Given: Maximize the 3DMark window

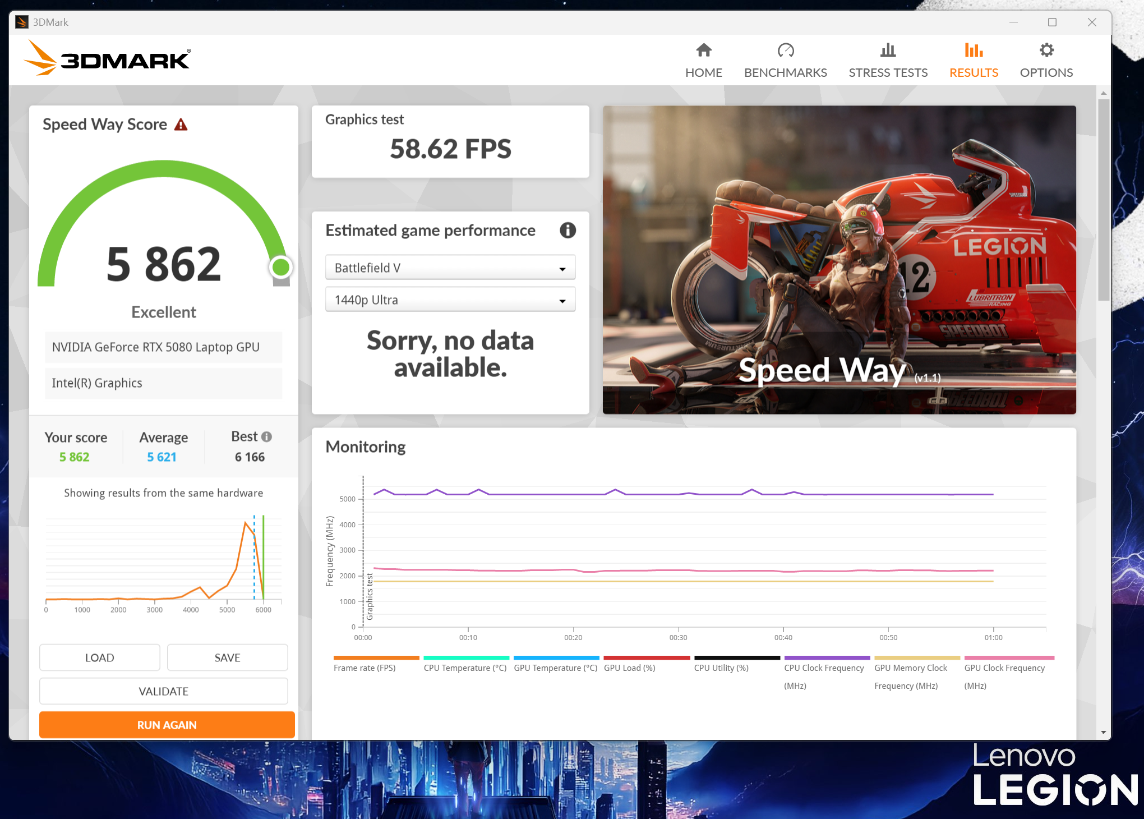Looking at the screenshot, I should (x=1052, y=22).
